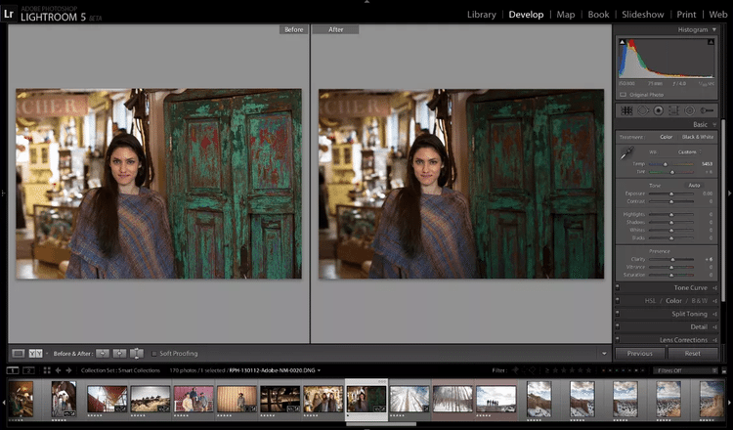Open the Filters Off dropdown

[685, 370]
